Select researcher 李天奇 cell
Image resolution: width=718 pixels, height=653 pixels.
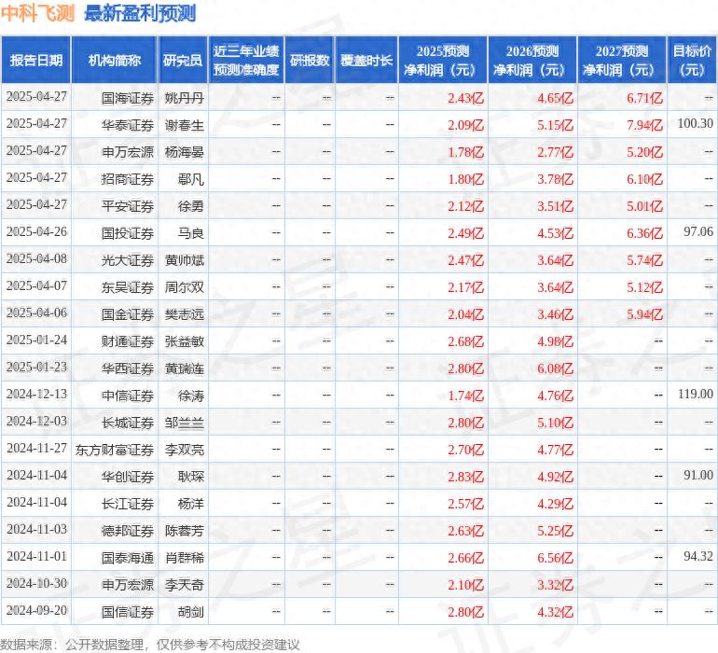pos(184,585)
